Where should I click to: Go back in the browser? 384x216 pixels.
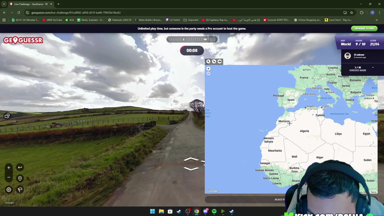(x=4, y=13)
